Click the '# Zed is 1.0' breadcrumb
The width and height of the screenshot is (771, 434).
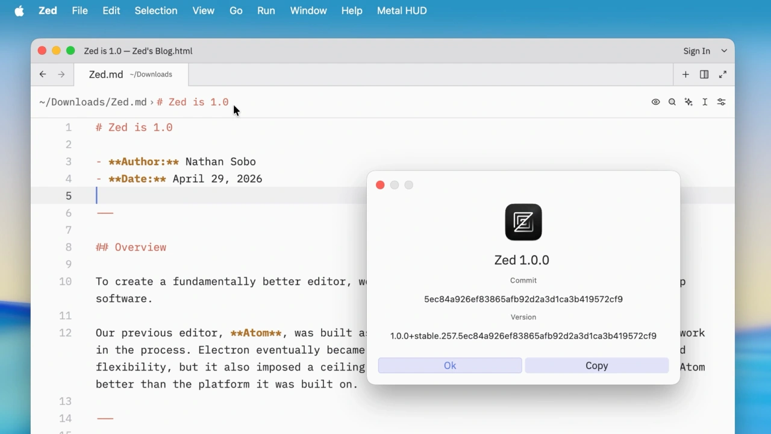(193, 102)
